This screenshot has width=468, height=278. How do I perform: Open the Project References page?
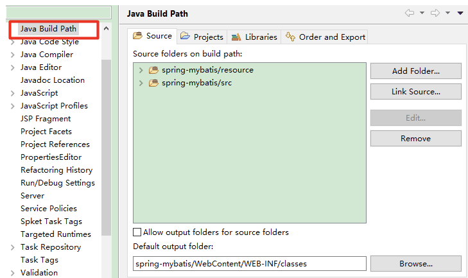55,144
